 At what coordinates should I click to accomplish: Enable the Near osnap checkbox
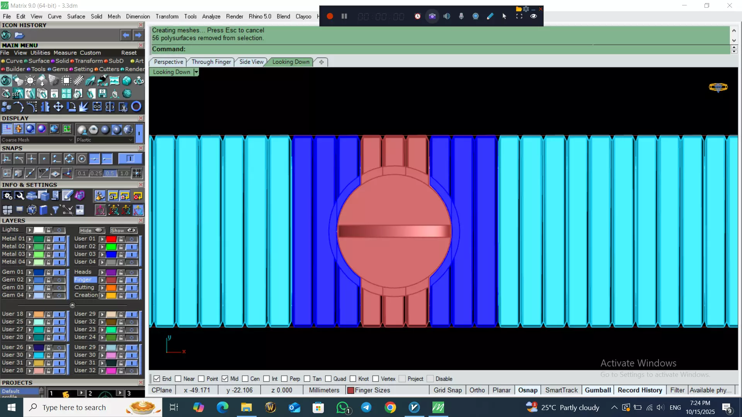coord(178,379)
